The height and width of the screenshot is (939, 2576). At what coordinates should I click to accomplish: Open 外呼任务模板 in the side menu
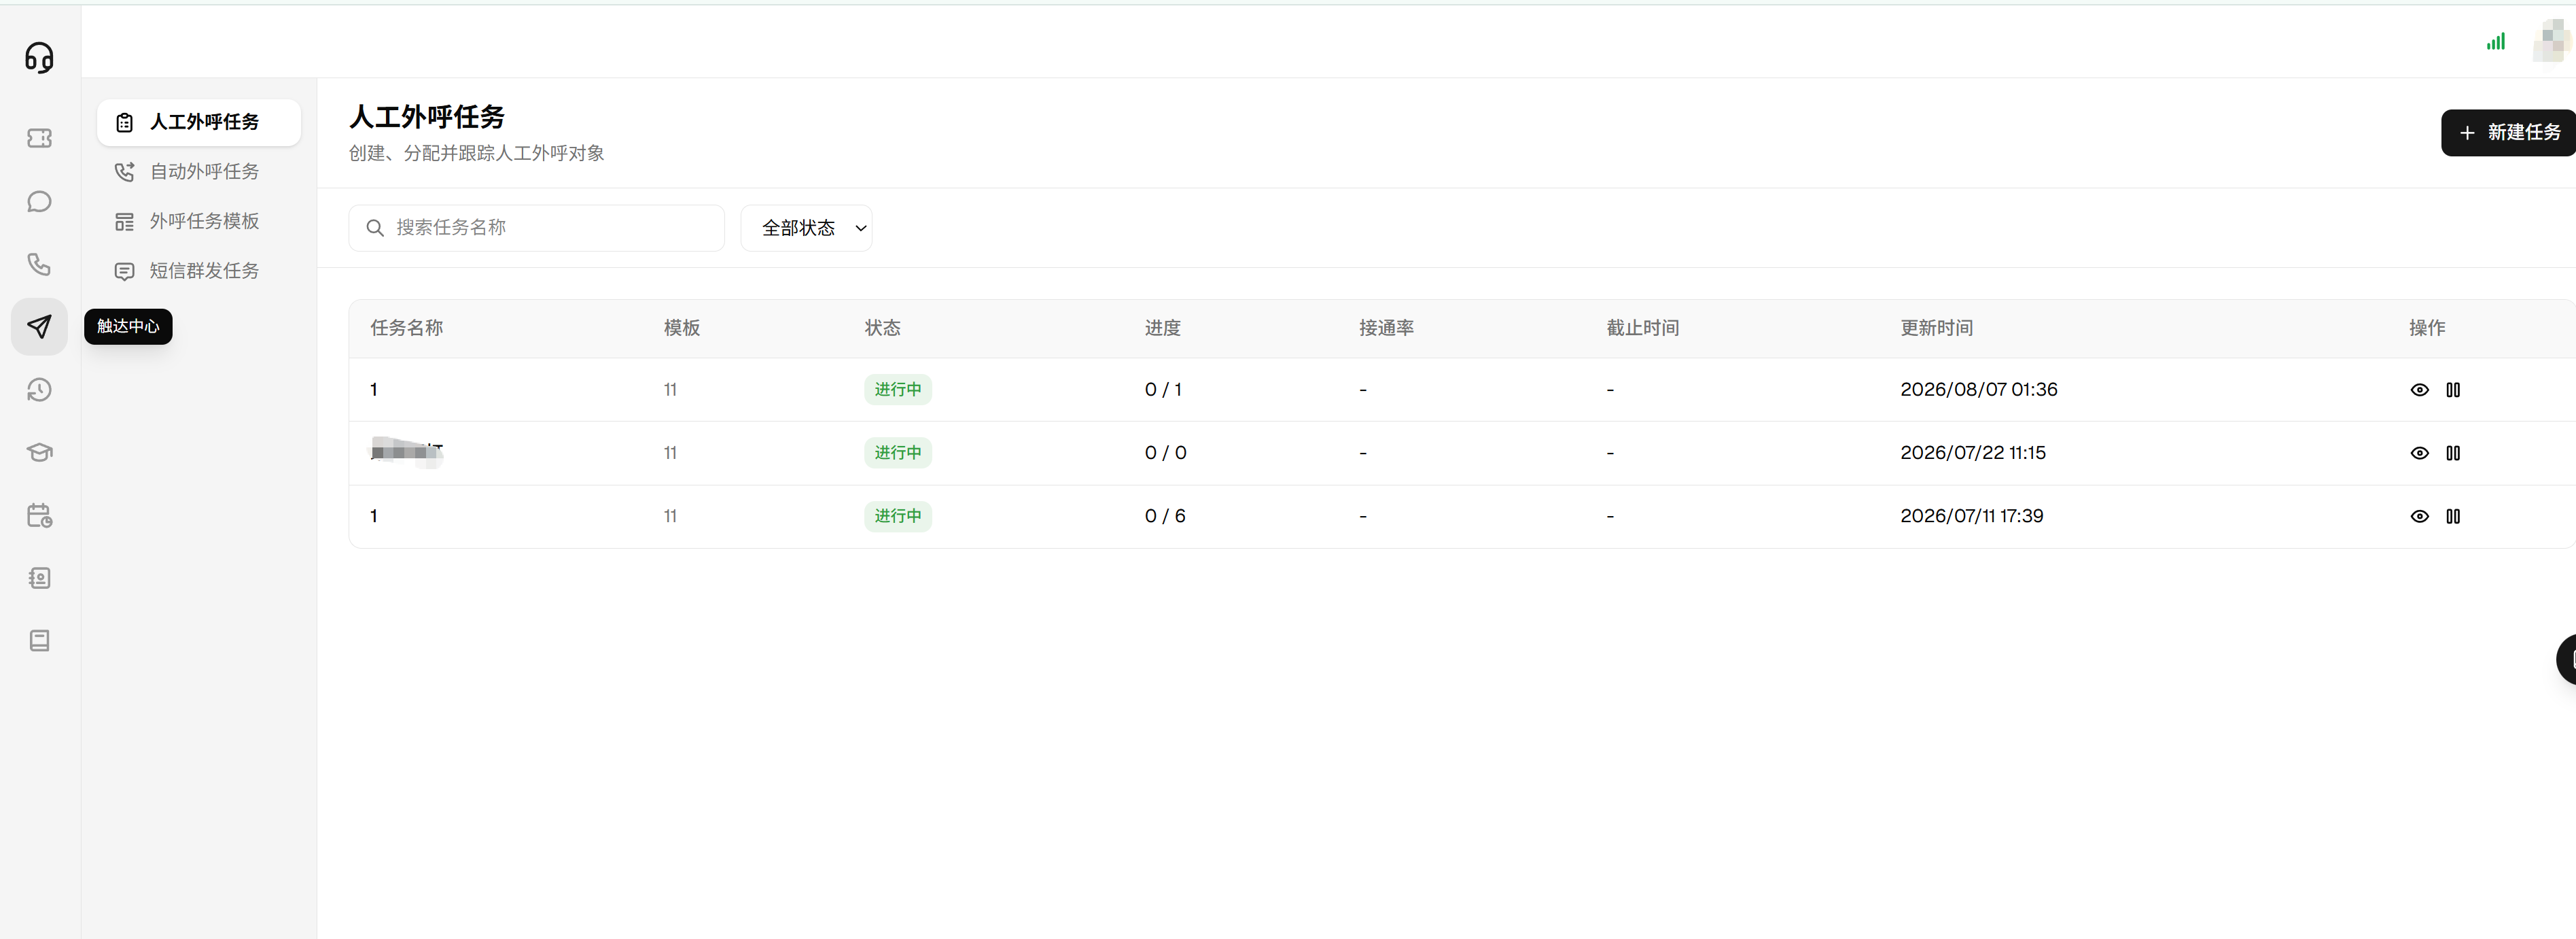[199, 221]
